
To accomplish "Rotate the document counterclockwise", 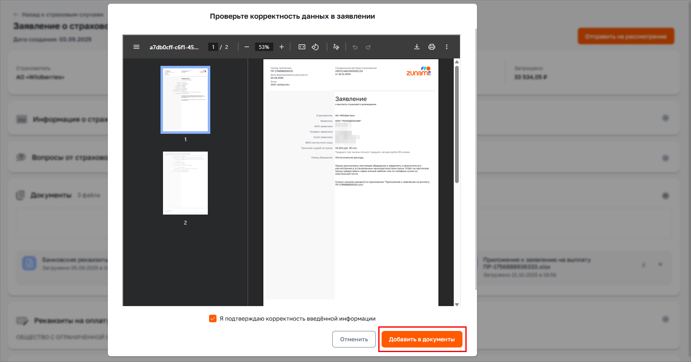I will click(315, 47).
